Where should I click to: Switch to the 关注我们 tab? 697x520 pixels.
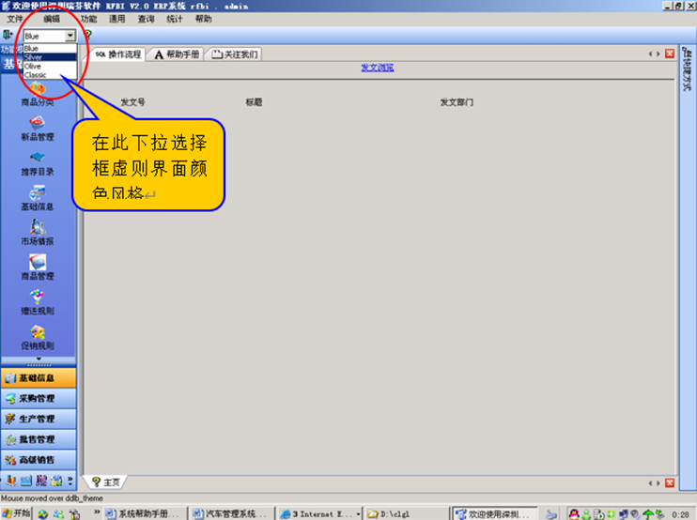(x=236, y=54)
